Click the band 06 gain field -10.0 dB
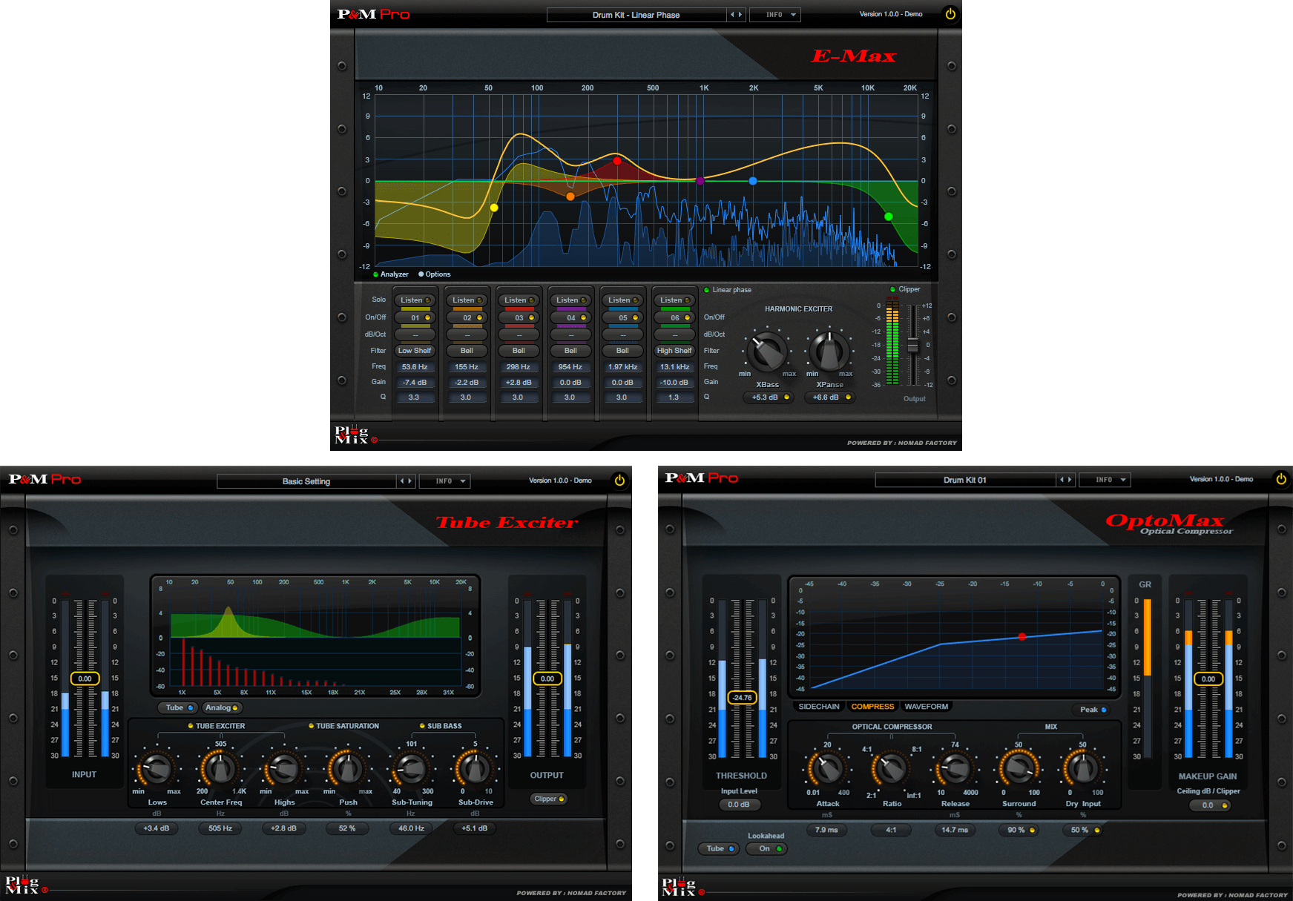1293x901 pixels. (x=674, y=383)
